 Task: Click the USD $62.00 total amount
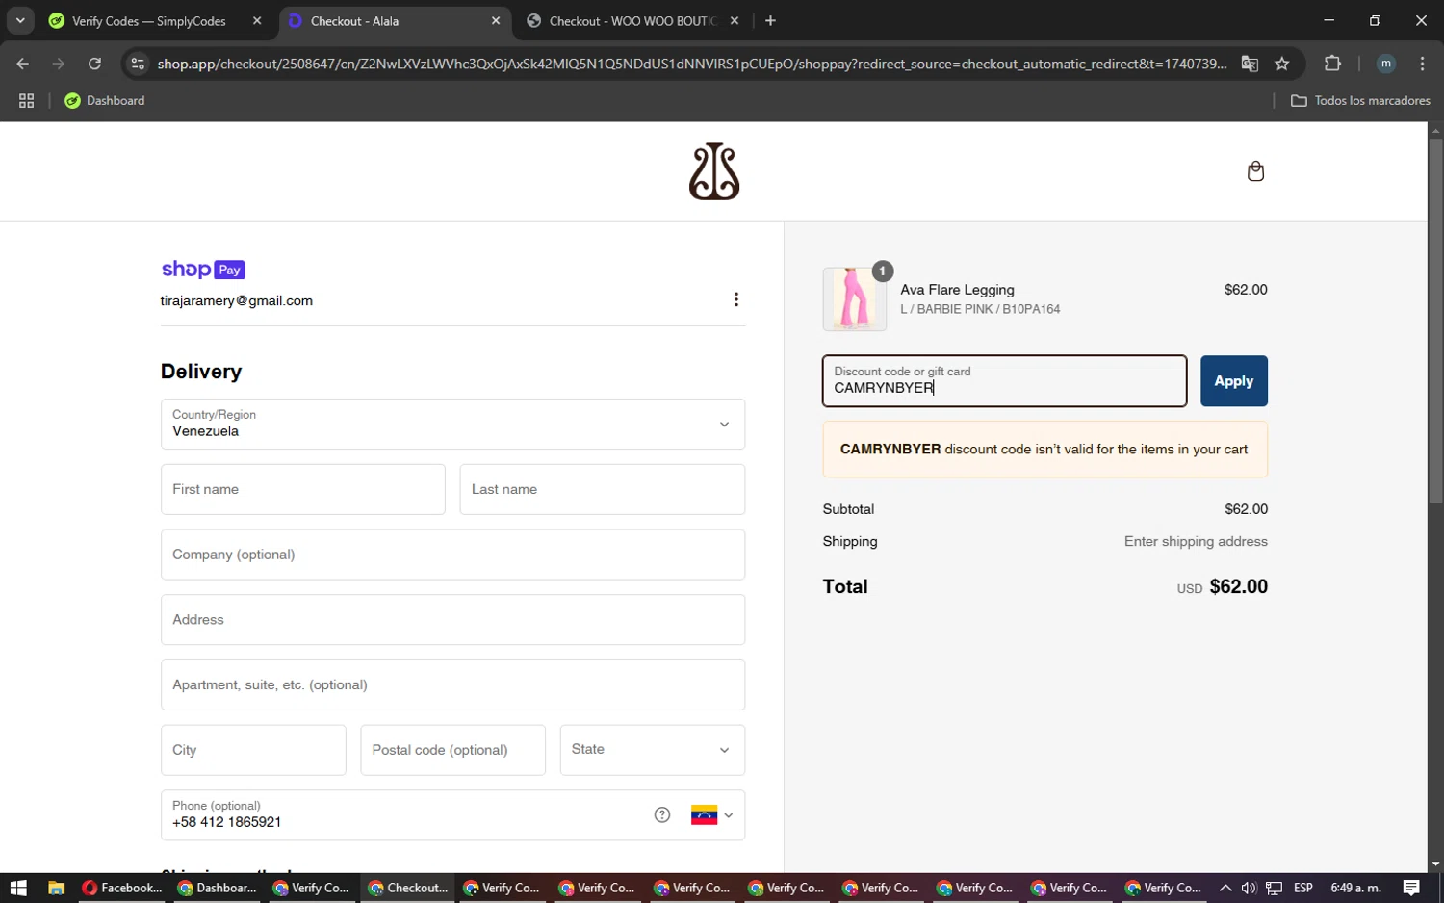coord(1222,586)
